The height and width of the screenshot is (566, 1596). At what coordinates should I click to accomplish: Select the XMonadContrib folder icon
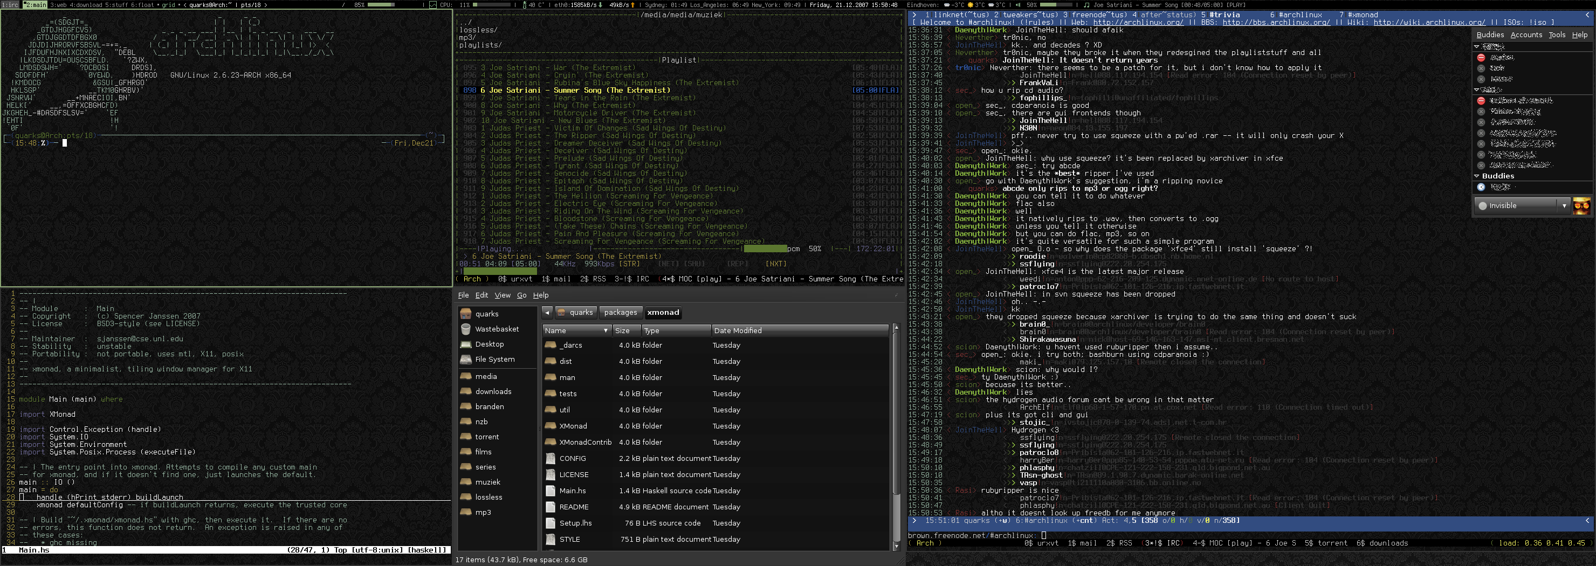(550, 442)
